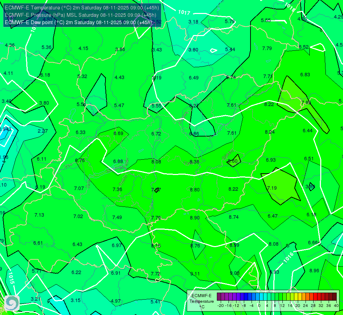The height and width of the screenshot is (315, 343).
Task: Click the 1017 isobar label
Action: pos(184,13)
